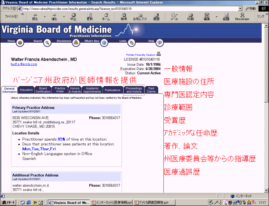Click the browser Refresh (更新) toolbar button
The image size is (269, 206).
89,17
